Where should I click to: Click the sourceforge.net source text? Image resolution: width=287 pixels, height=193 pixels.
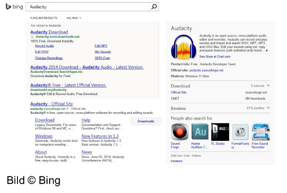point(256,92)
